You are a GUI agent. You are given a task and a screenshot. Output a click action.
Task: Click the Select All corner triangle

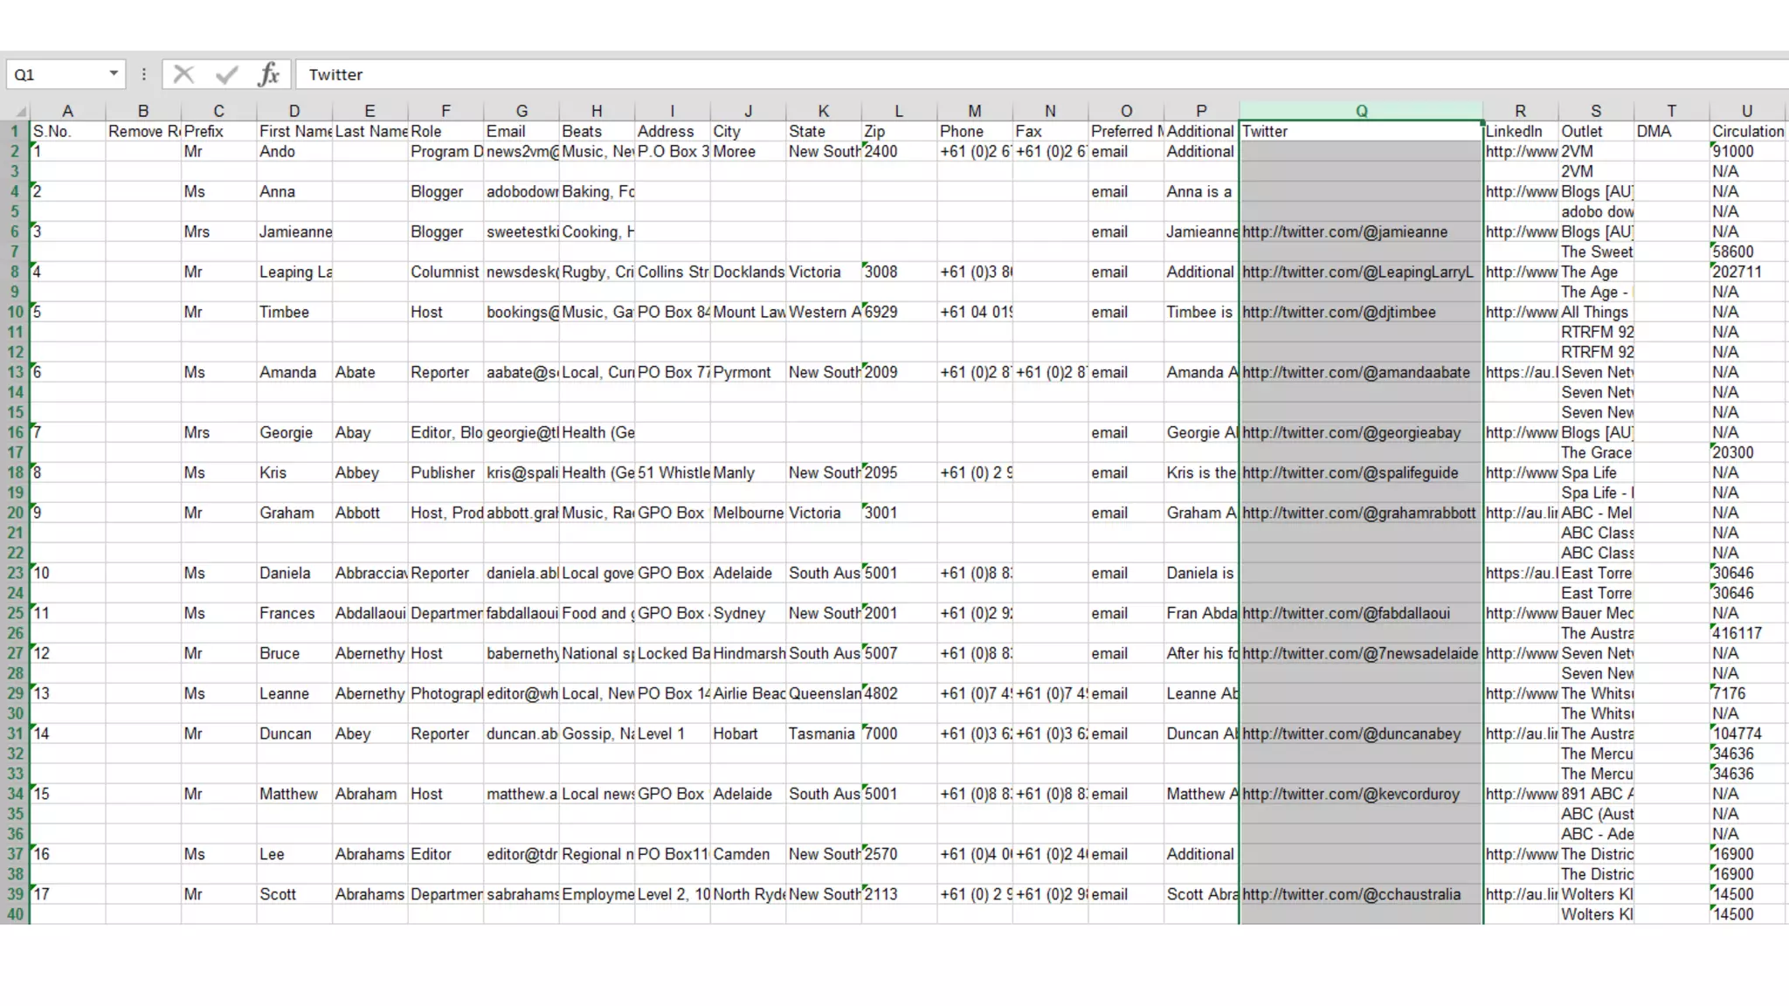point(20,112)
